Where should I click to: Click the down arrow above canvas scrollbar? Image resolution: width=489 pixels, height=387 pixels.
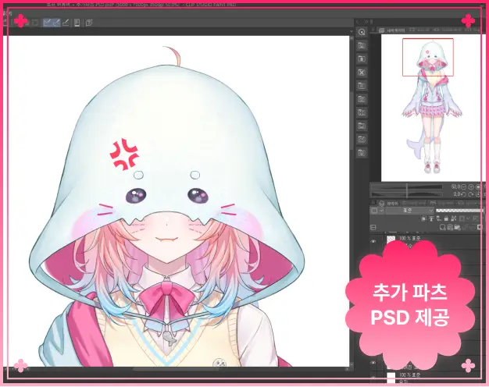(x=352, y=31)
